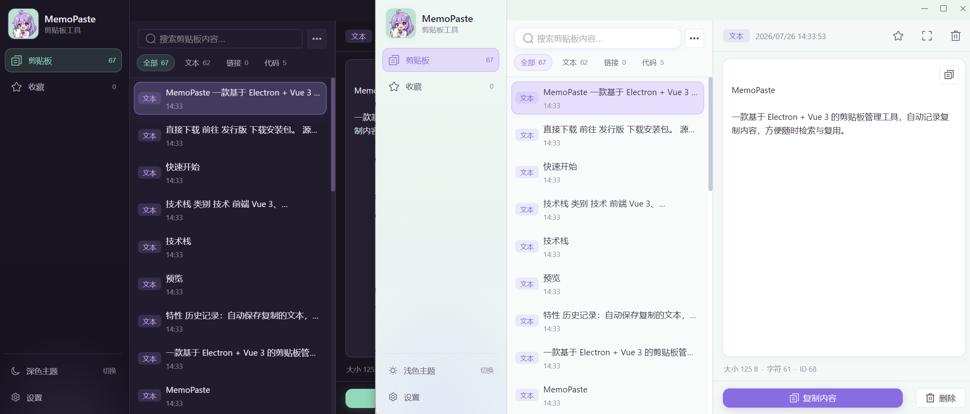Expand detail view with fullscreen icon

[x=927, y=36]
